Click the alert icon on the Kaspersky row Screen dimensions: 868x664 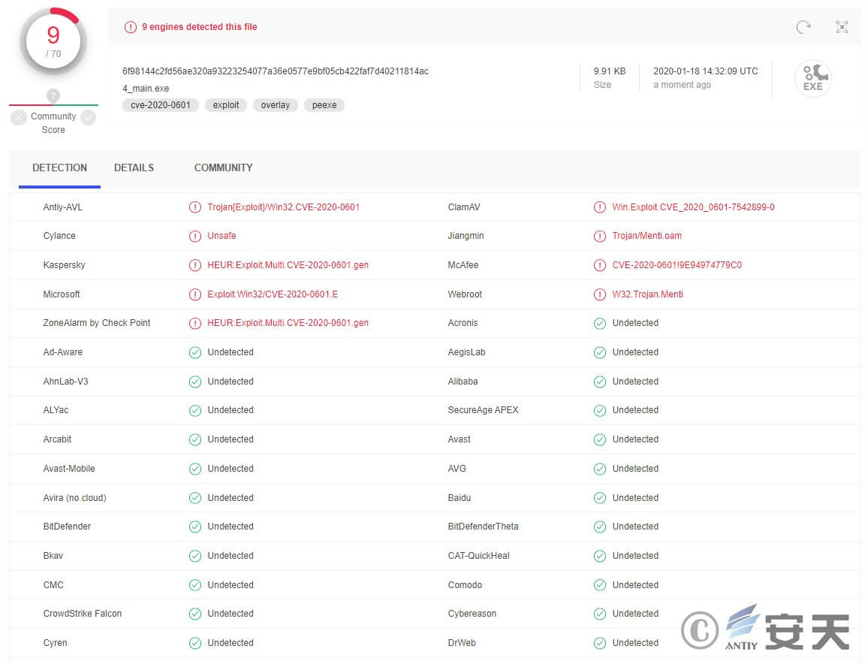[195, 265]
